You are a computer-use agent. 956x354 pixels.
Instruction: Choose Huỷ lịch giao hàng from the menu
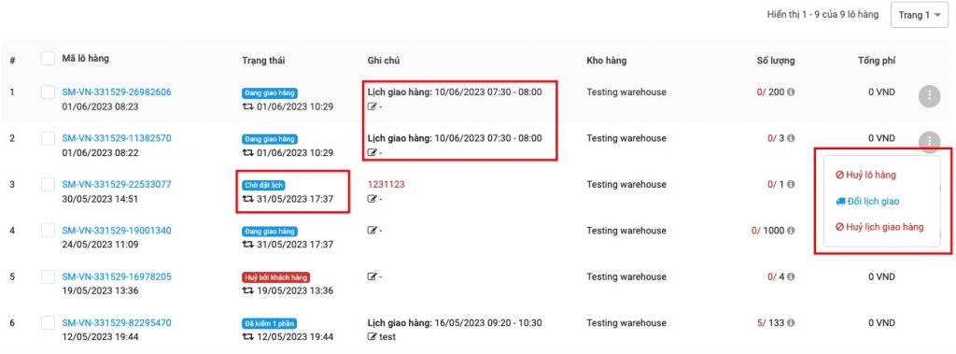pyautogui.click(x=879, y=227)
